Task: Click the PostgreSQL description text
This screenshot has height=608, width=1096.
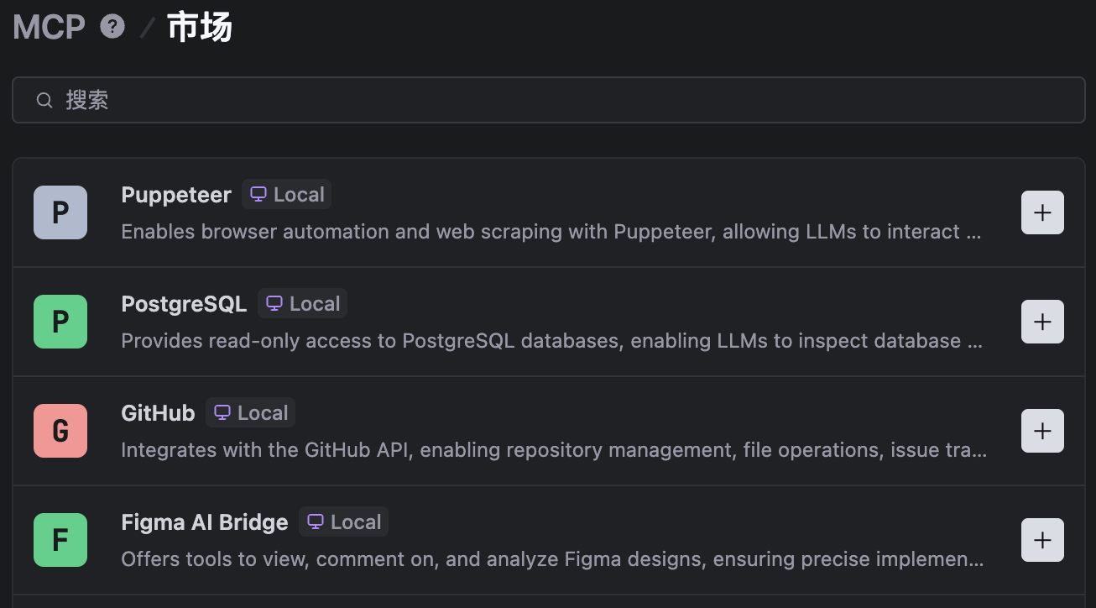Action: tap(551, 341)
